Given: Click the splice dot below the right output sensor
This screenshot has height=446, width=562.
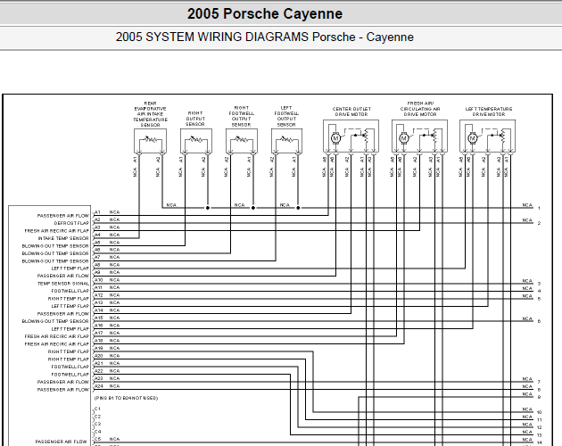Looking at the screenshot, I should (x=208, y=208).
